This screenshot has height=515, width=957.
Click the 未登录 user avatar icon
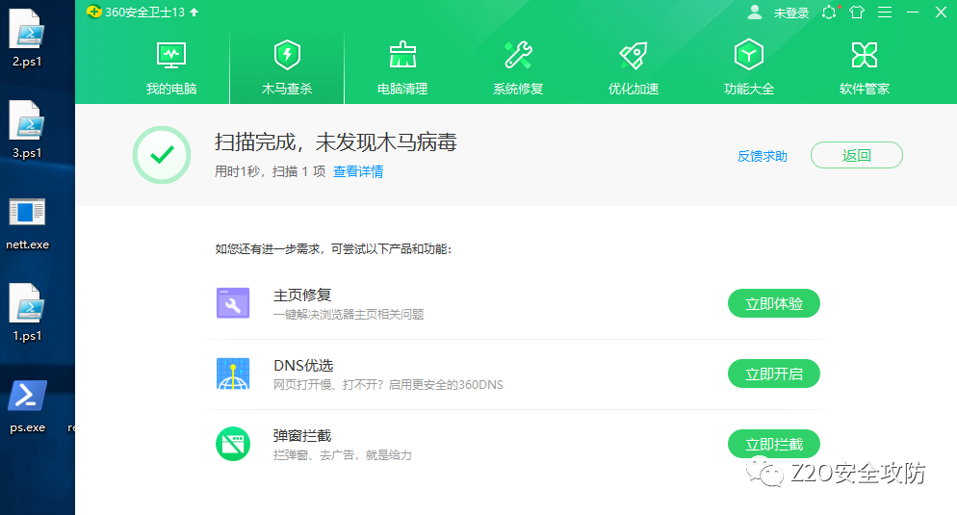tap(755, 13)
